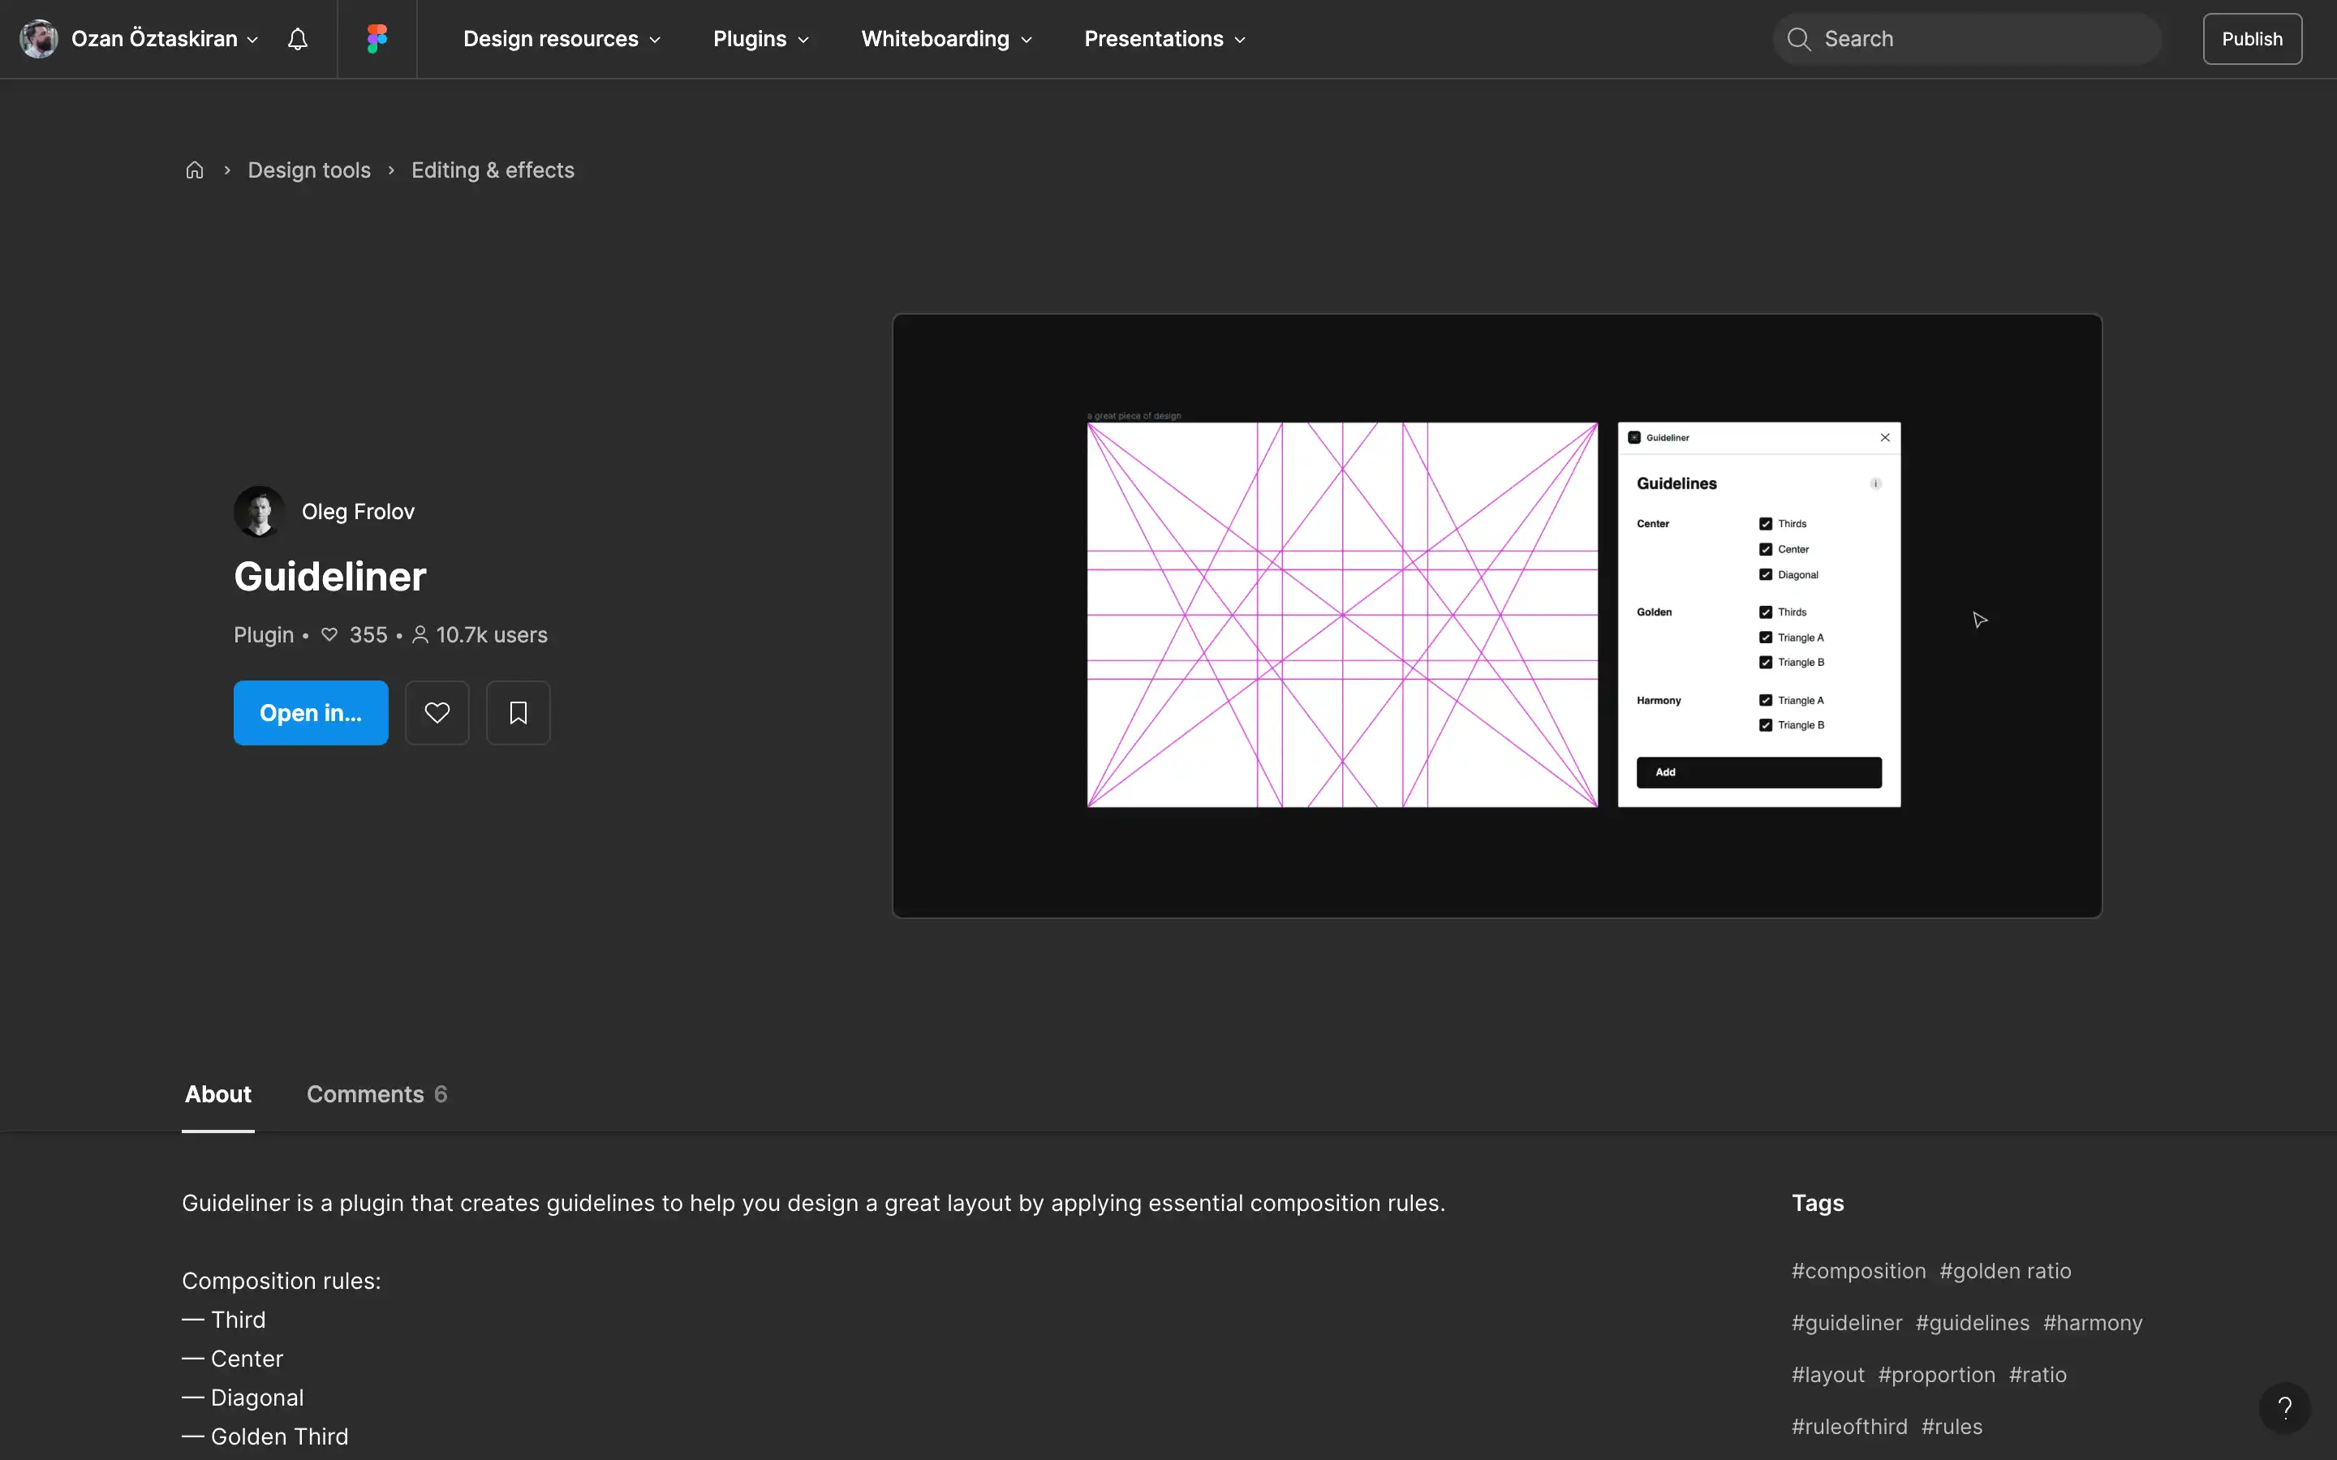This screenshot has height=1460, width=2337.
Task: Click the #layout tag
Action: pos(1828,1375)
